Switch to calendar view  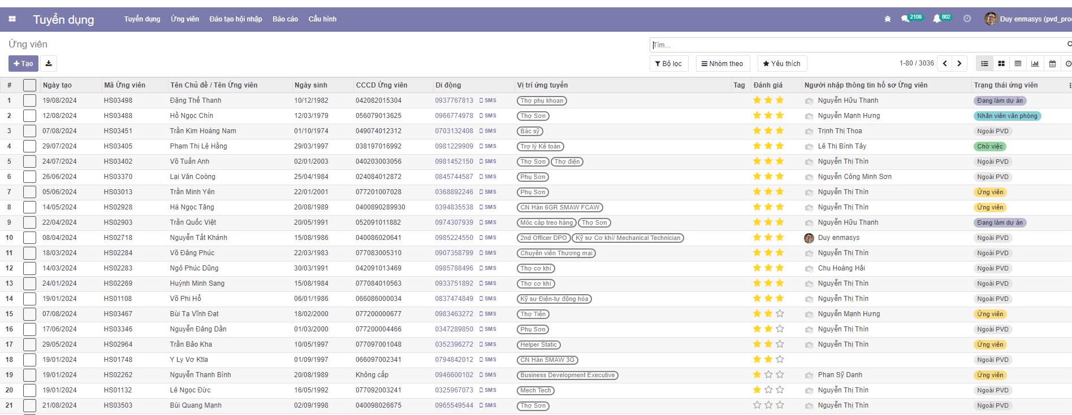click(1052, 64)
